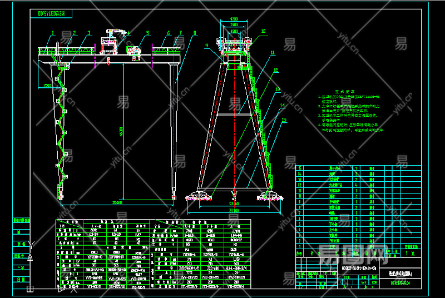The height and width of the screenshot is (298, 445).
Task: Click the 7000 cantilever dimension text
Action: coord(47,86)
